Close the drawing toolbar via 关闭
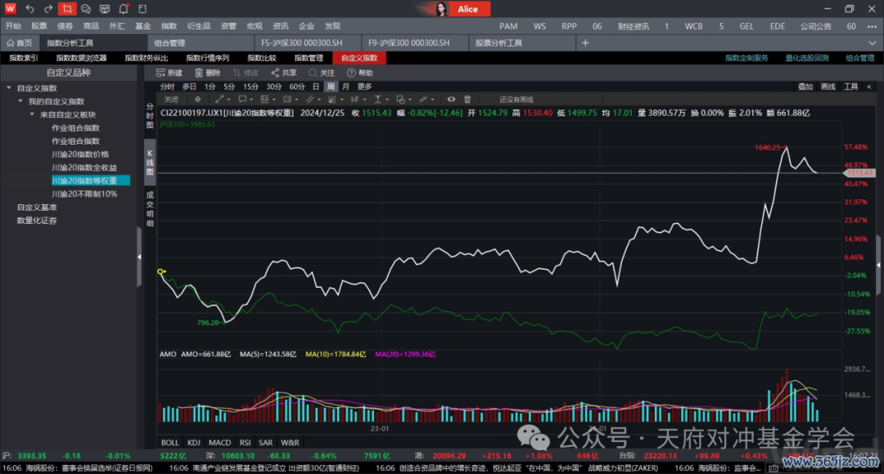Viewport: 884px width, 474px height. tap(171, 99)
